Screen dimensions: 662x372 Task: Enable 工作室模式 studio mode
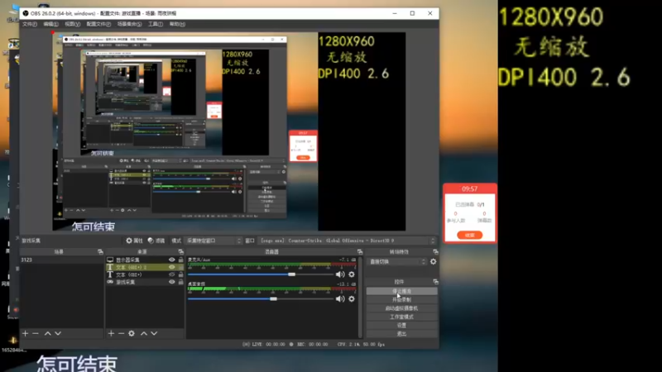401,317
